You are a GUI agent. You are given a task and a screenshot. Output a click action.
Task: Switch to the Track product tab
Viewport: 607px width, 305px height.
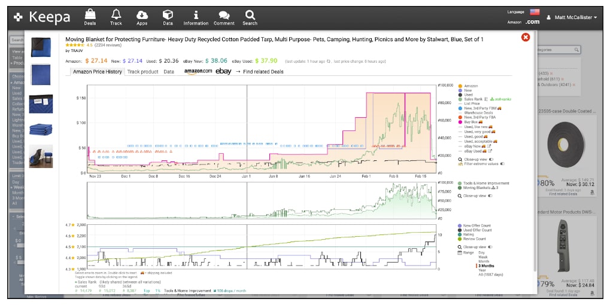(x=142, y=72)
